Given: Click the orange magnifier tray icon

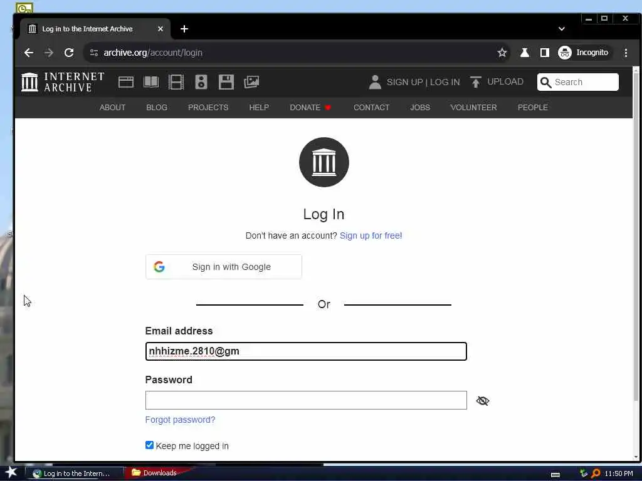Looking at the screenshot, I should tap(596, 473).
